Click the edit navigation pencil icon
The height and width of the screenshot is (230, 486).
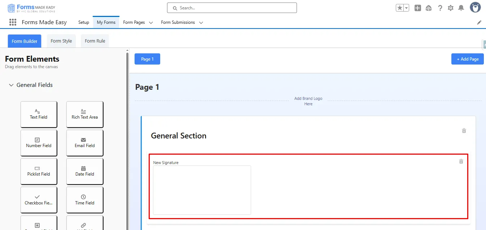point(479,22)
